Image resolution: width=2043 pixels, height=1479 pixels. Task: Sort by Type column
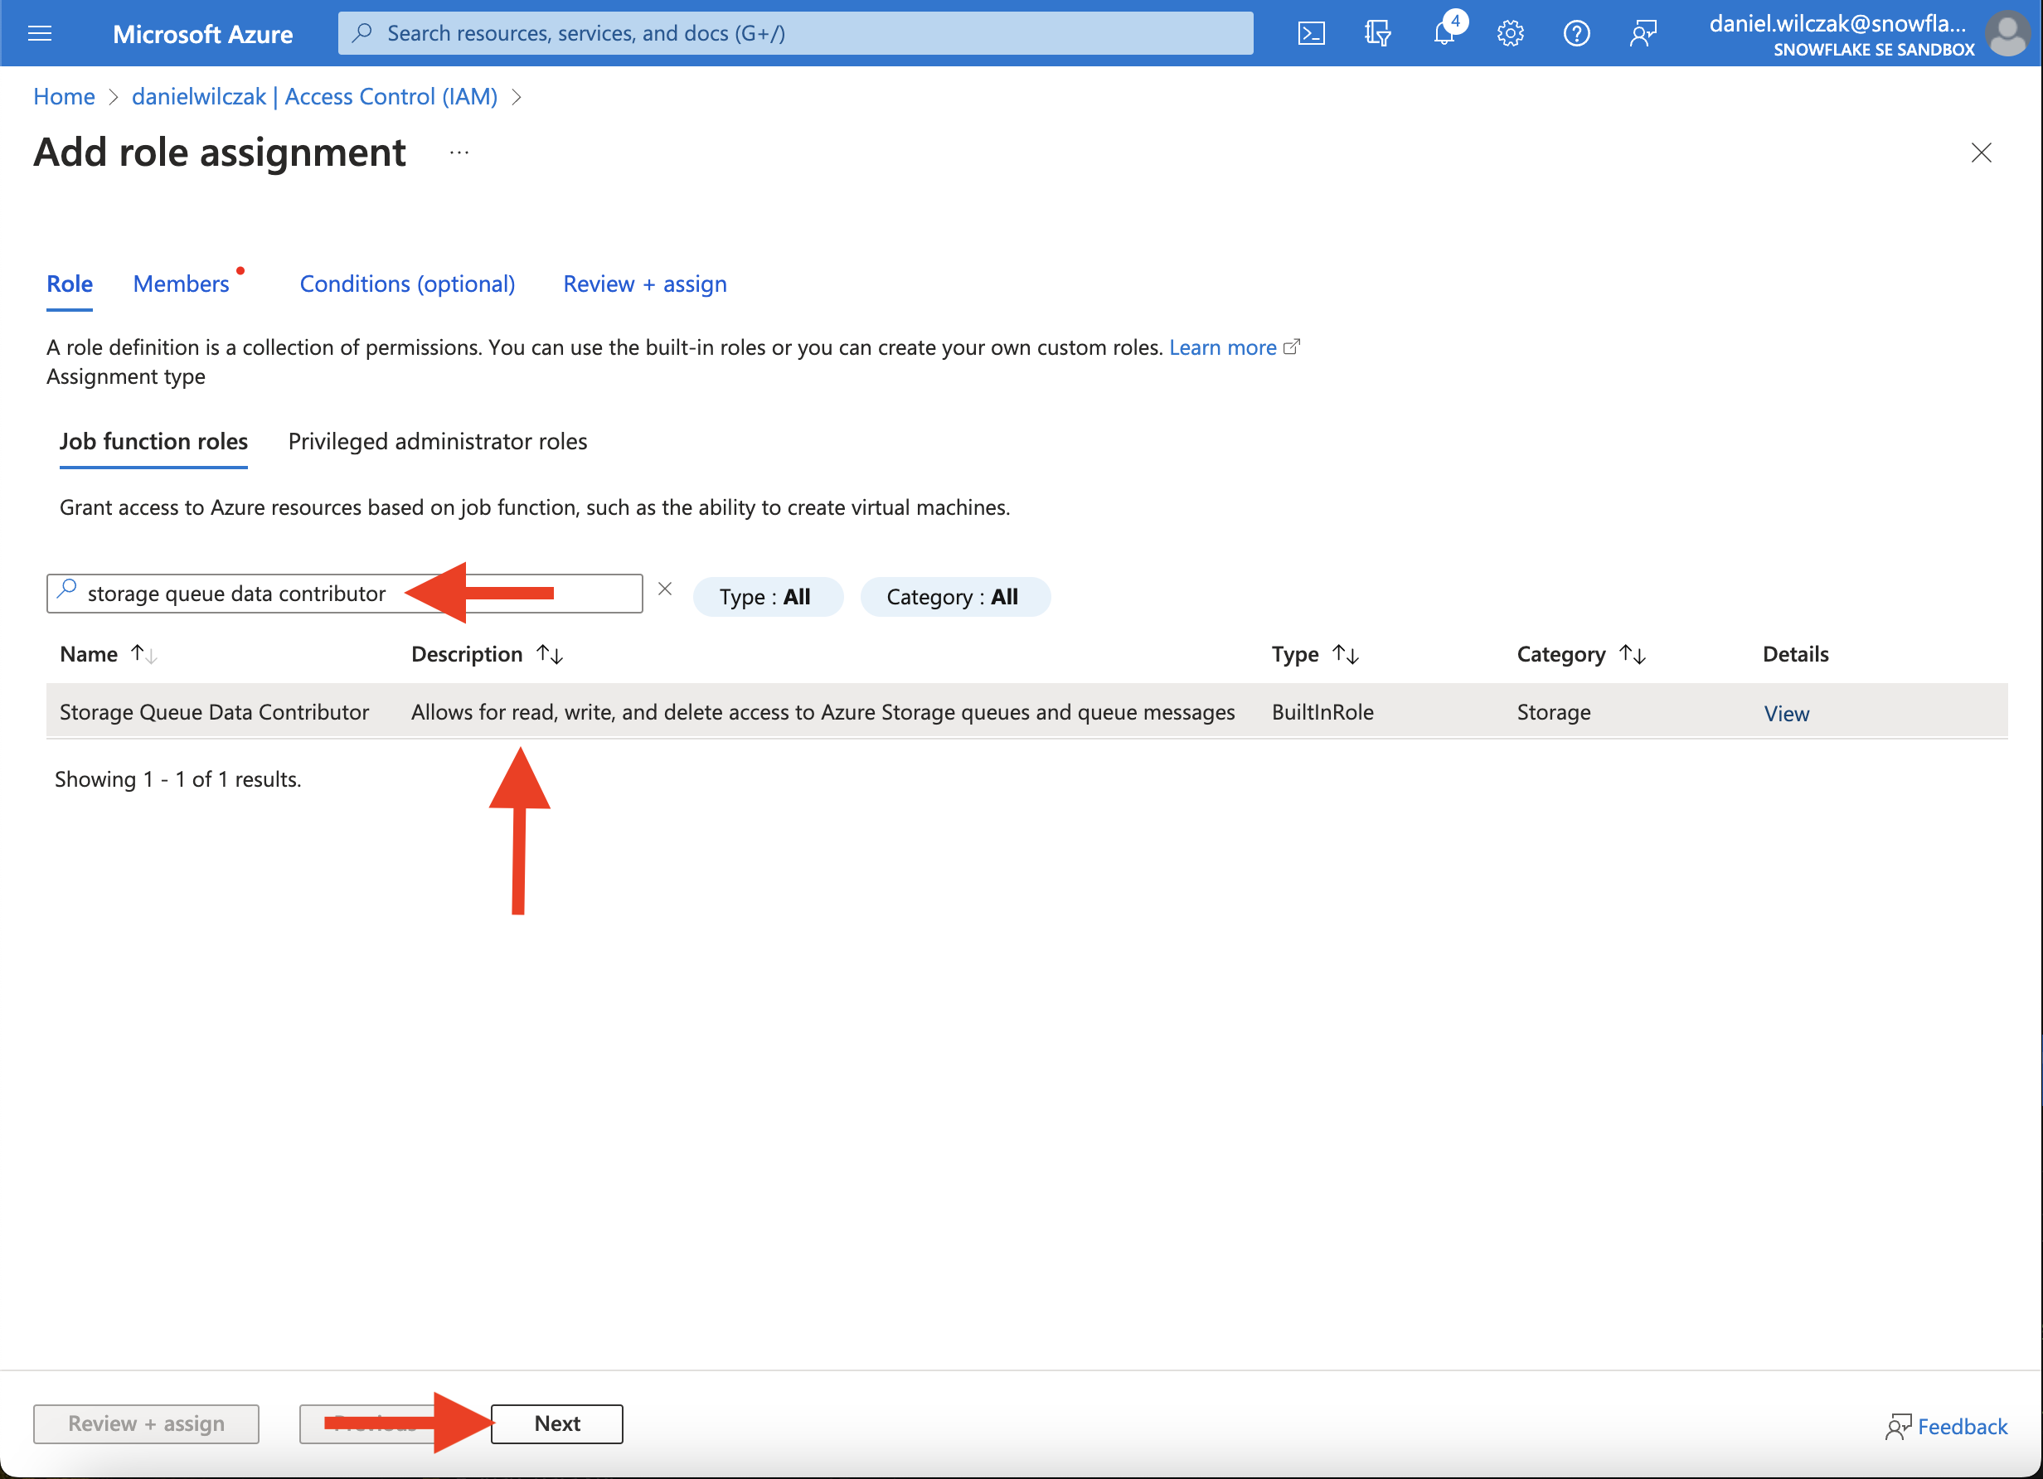point(1345,654)
